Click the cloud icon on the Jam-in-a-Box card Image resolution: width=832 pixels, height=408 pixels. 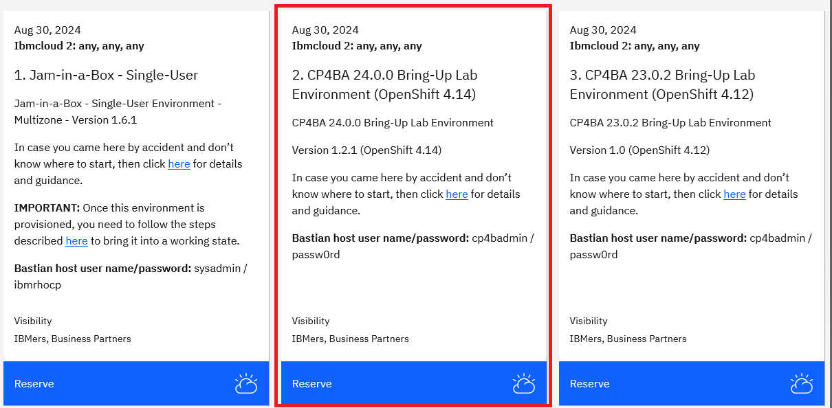coord(245,383)
